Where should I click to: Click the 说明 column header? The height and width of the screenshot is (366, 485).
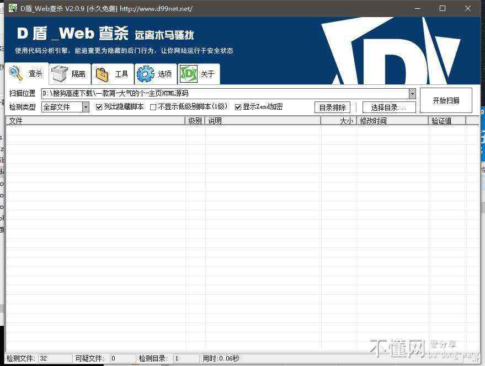263,121
